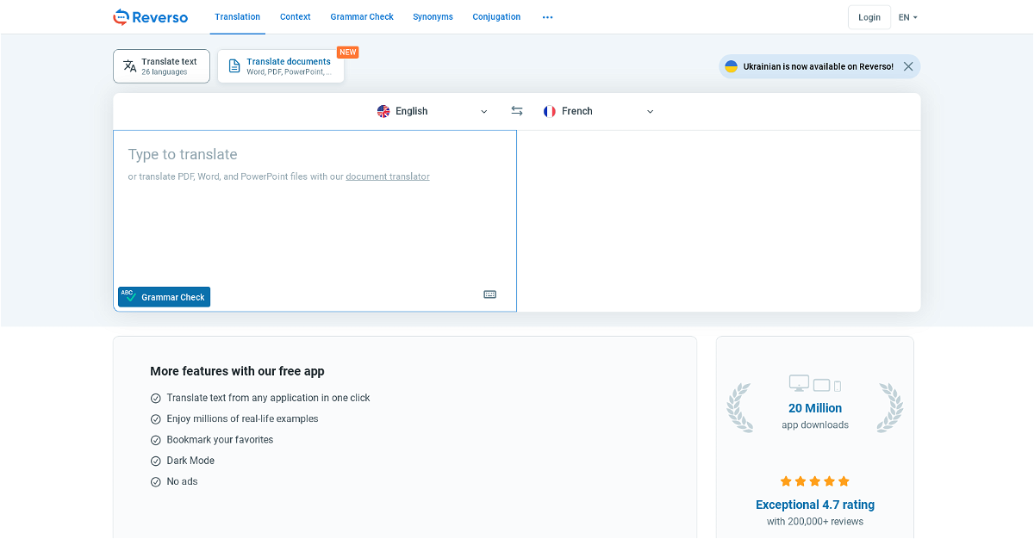
Task: Click the with 200,000+ reviews text
Action: (x=815, y=522)
